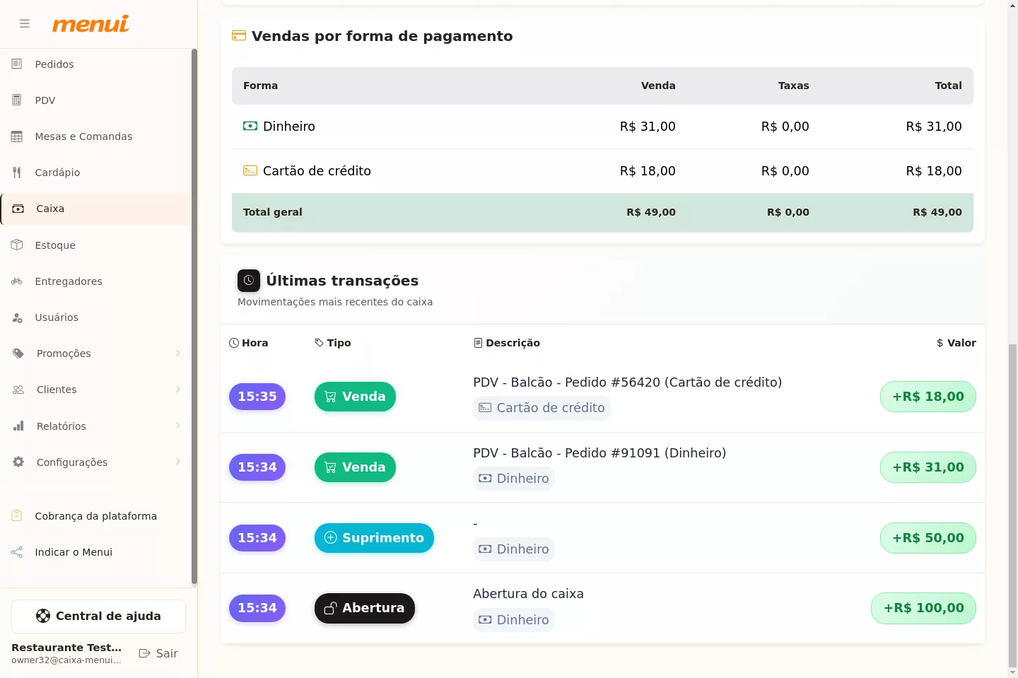Click the Relatórios bar chart icon
Image resolution: width=1018 pixels, height=678 pixels.
pos(18,426)
